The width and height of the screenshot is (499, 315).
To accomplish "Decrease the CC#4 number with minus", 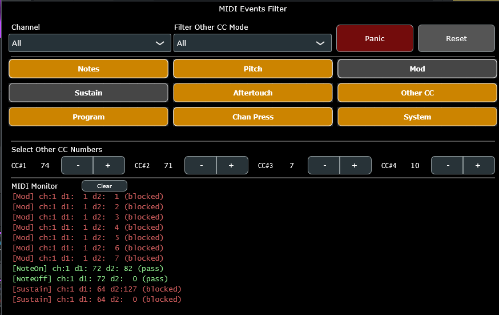I will (x=447, y=165).
